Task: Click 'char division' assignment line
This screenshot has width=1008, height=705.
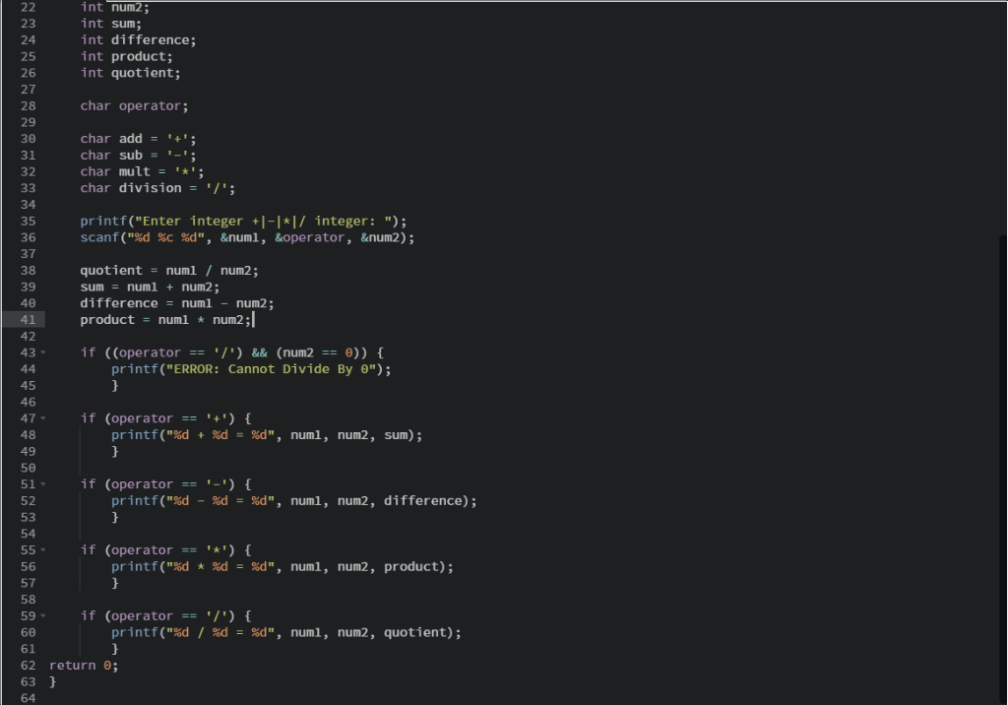Action: (x=157, y=188)
